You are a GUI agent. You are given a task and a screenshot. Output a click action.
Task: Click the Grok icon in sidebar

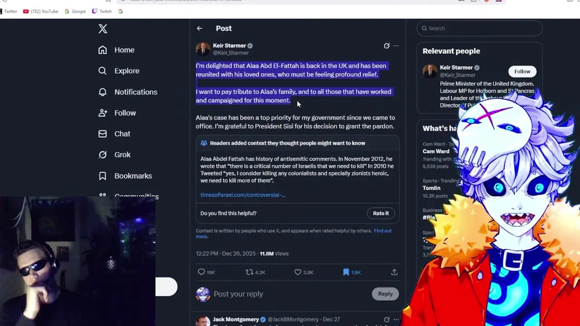103,154
